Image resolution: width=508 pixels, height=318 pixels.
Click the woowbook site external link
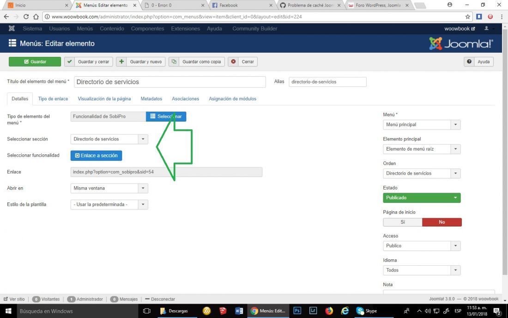pyautogui.click(x=460, y=29)
